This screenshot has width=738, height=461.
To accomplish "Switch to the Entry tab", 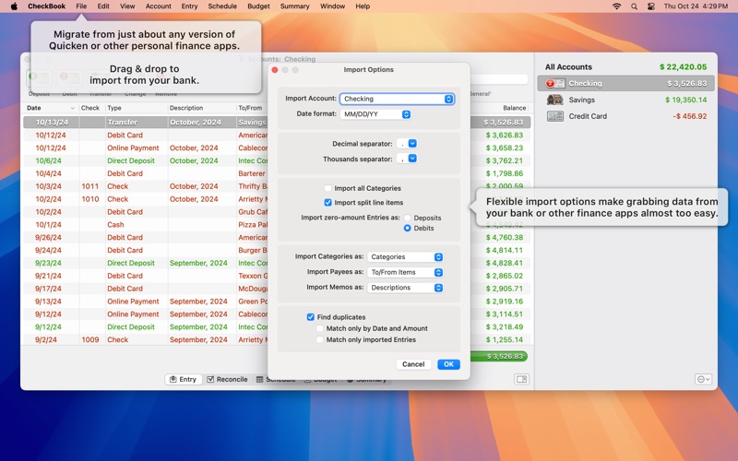I will 183,379.
